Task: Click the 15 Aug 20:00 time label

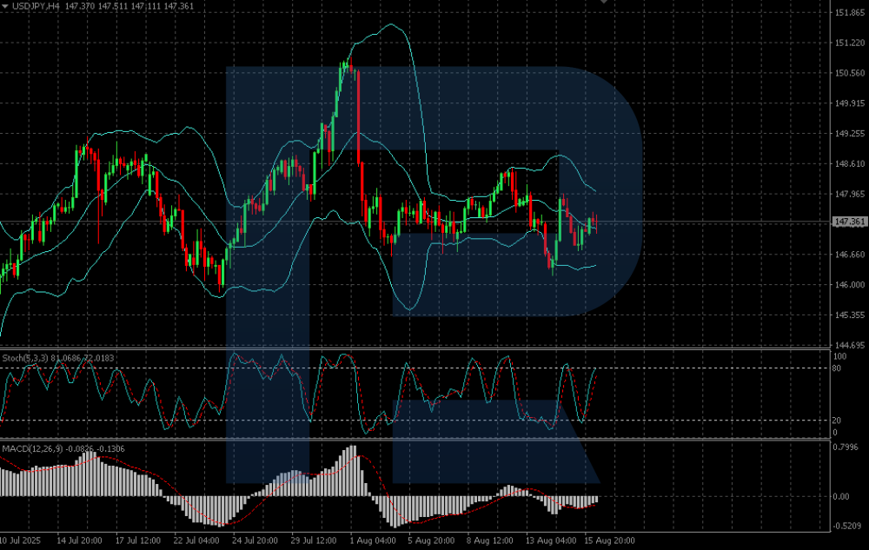Action: click(608, 540)
